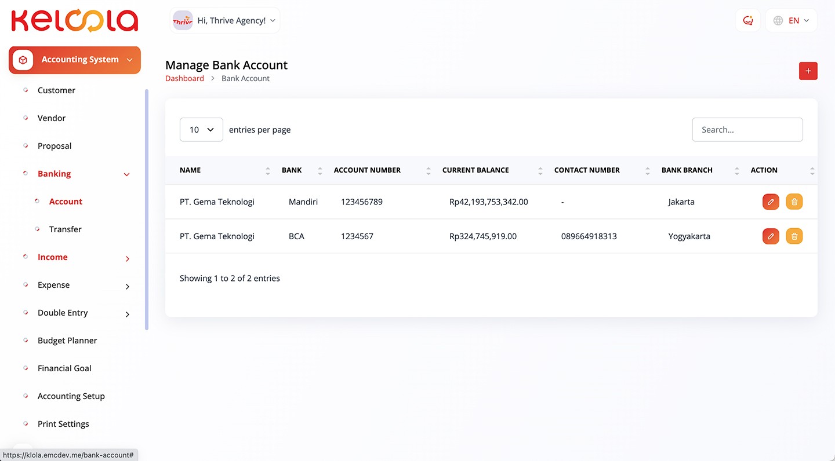Open the entries per page dropdown

tap(201, 130)
